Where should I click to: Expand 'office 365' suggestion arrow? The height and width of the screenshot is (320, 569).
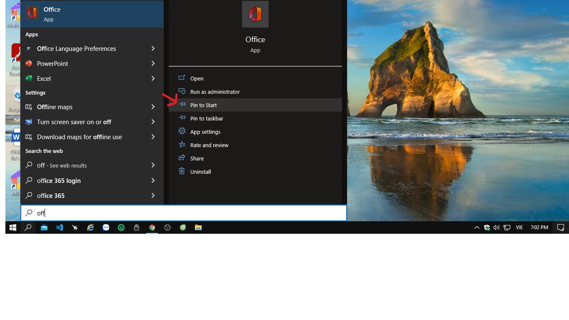[153, 196]
